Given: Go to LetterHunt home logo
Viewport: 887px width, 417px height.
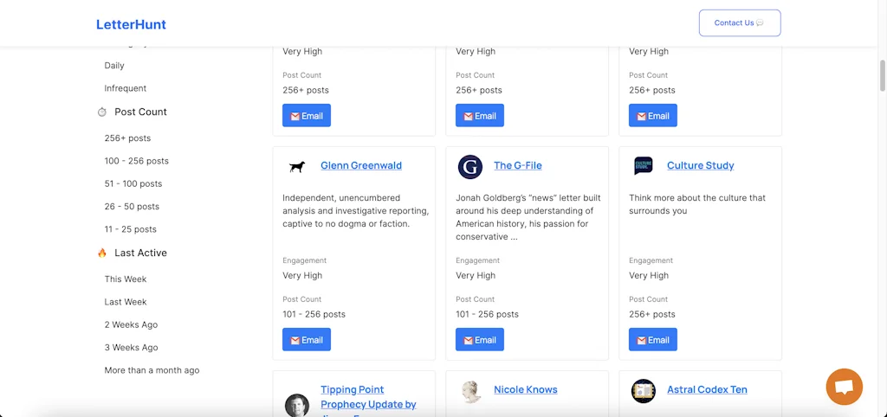Looking at the screenshot, I should (x=131, y=24).
